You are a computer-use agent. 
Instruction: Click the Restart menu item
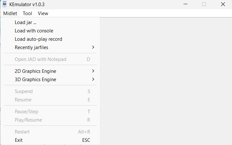(x=22, y=132)
